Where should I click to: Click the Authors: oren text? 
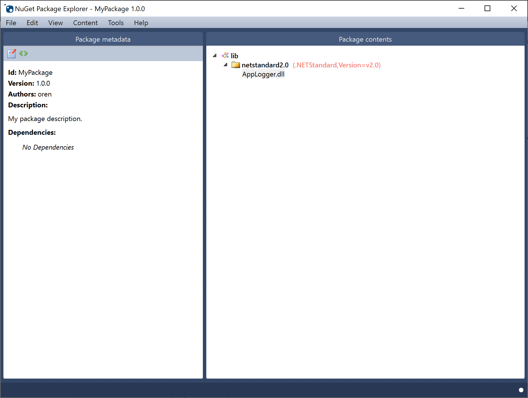[30, 94]
